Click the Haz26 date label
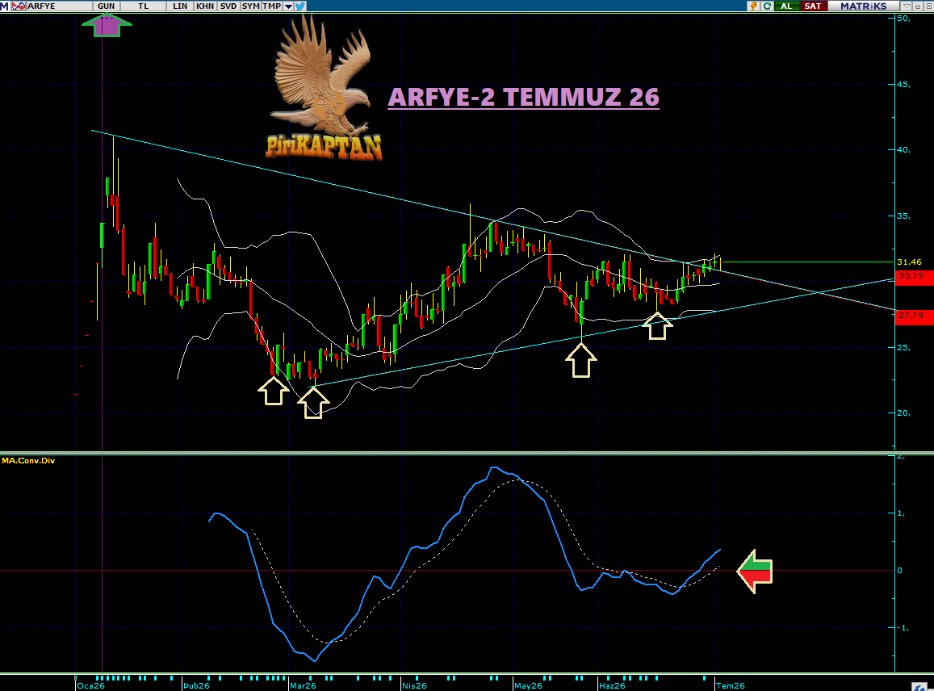 click(613, 685)
